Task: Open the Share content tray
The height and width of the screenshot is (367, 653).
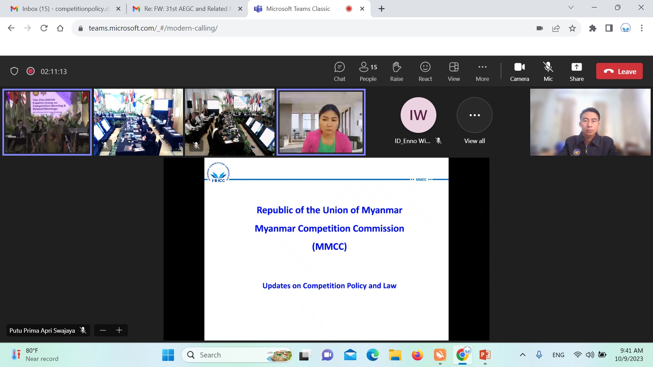Action: pyautogui.click(x=576, y=71)
